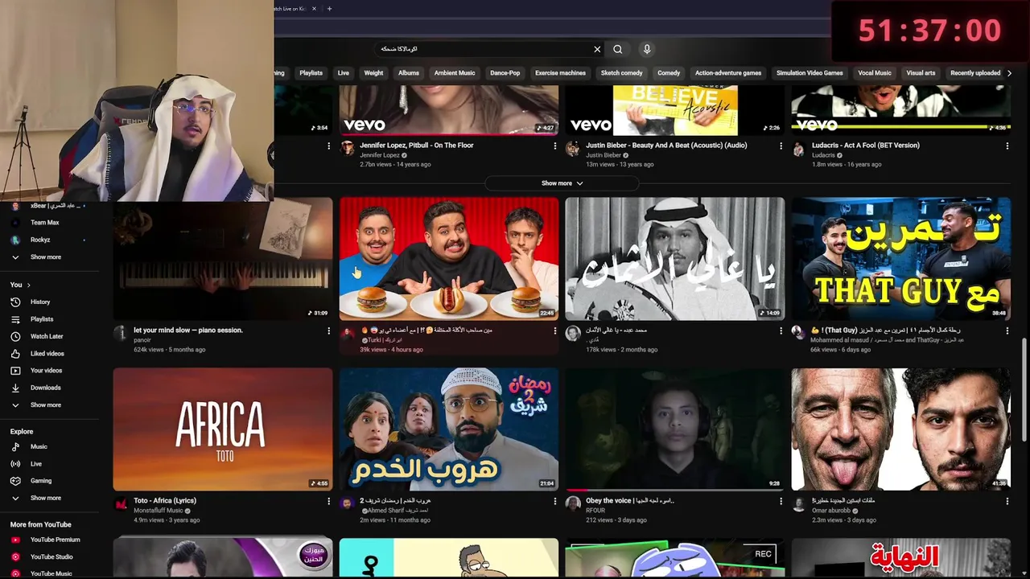The height and width of the screenshot is (579, 1030).
Task: Select the Sketch comedy filter chip
Action: pos(621,73)
